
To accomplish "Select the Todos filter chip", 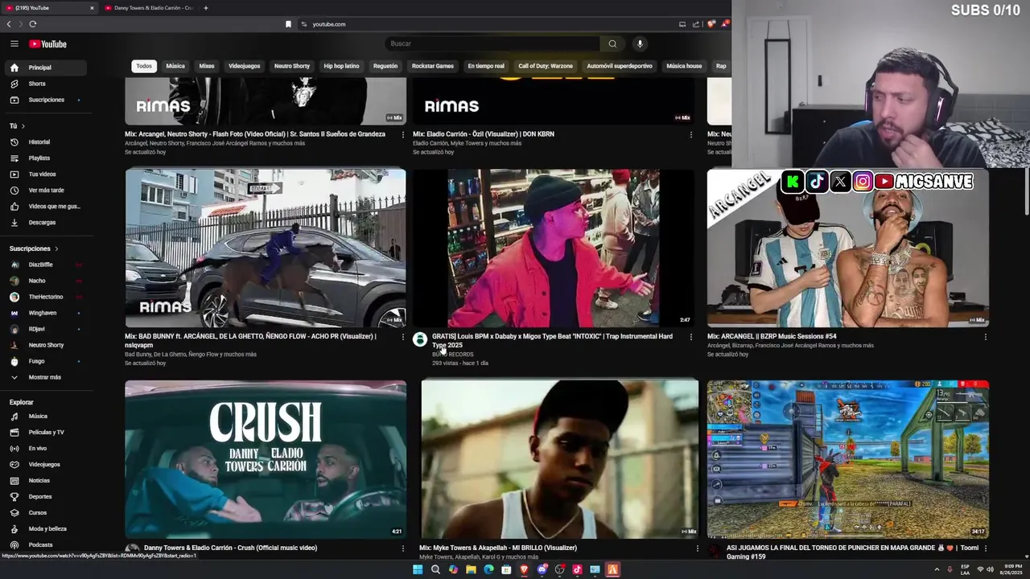I will [143, 66].
